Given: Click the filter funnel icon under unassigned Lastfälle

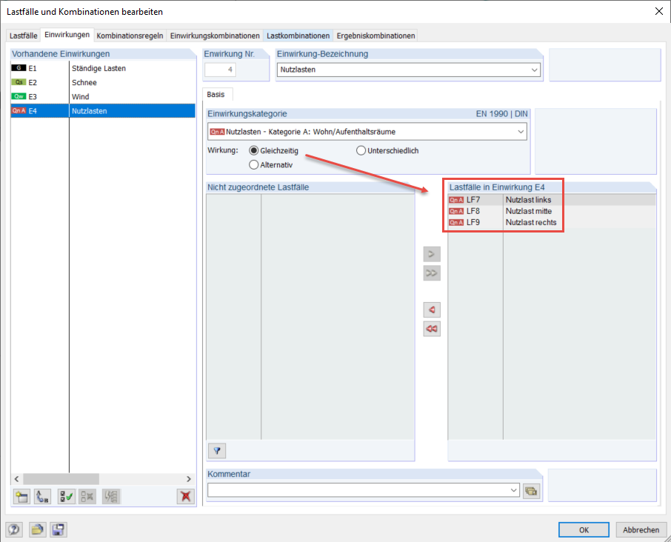Looking at the screenshot, I should pos(217,450).
